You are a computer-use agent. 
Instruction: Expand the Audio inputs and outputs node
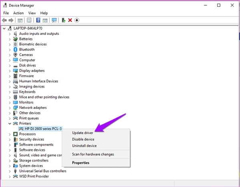pyautogui.click(x=10, y=34)
